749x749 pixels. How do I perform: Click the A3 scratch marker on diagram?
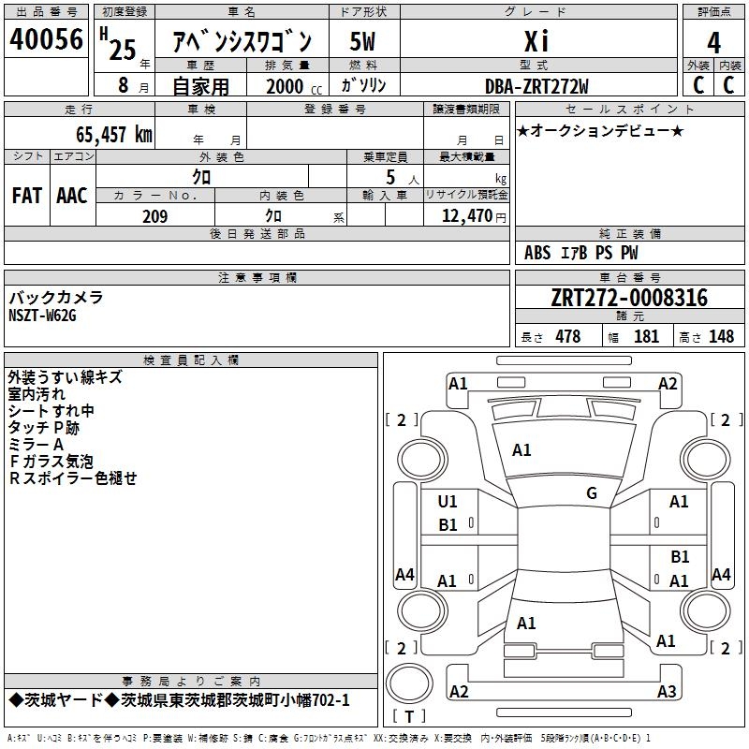click(666, 691)
